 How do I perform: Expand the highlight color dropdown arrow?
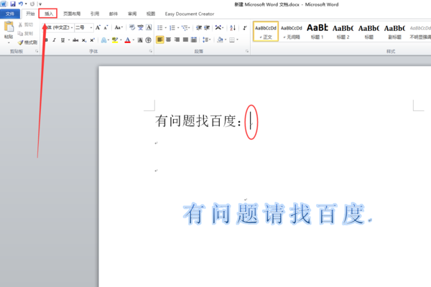(x=121, y=40)
